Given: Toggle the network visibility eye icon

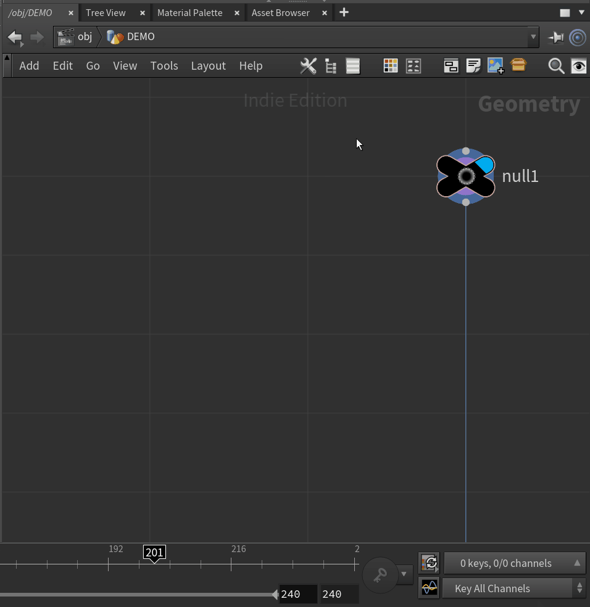Looking at the screenshot, I should 578,65.
